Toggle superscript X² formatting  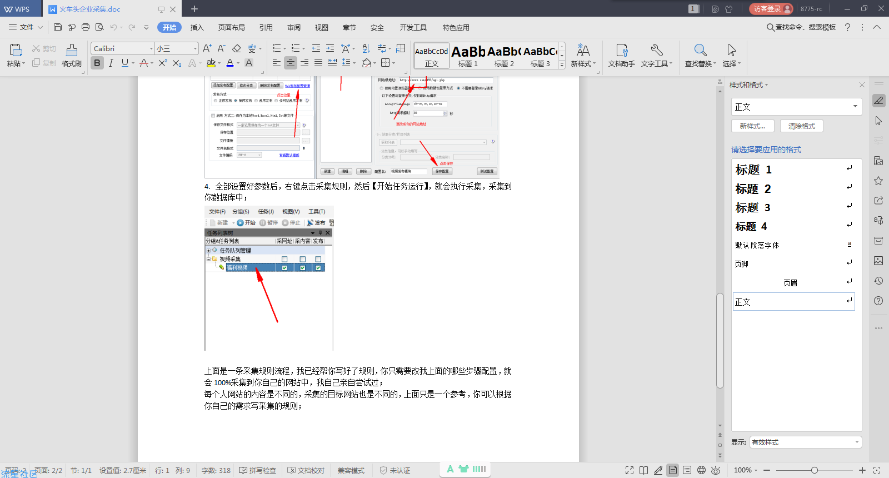(163, 63)
